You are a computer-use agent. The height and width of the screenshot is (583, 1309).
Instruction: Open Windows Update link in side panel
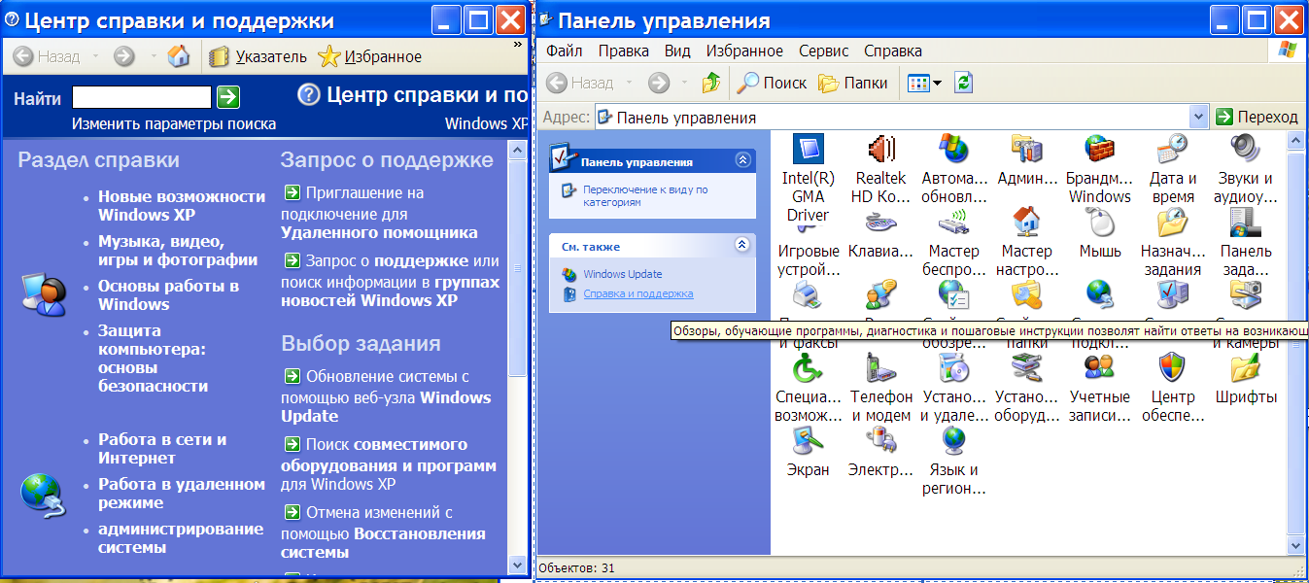pos(622,274)
